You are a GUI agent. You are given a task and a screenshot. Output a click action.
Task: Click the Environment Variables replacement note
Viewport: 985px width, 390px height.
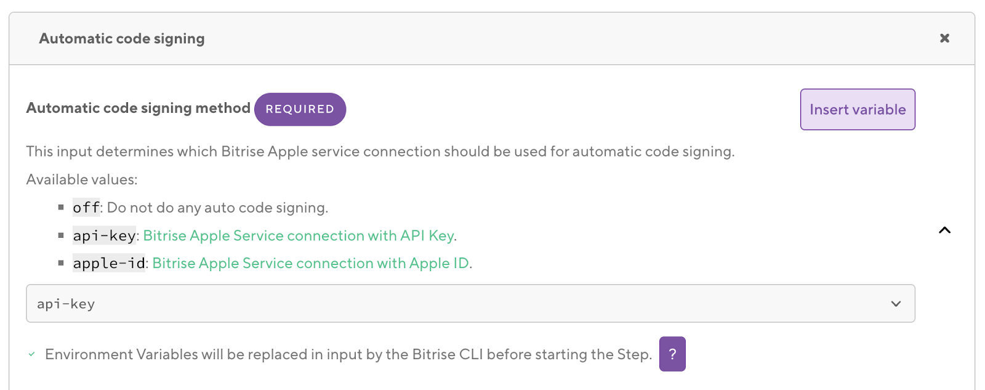point(348,355)
